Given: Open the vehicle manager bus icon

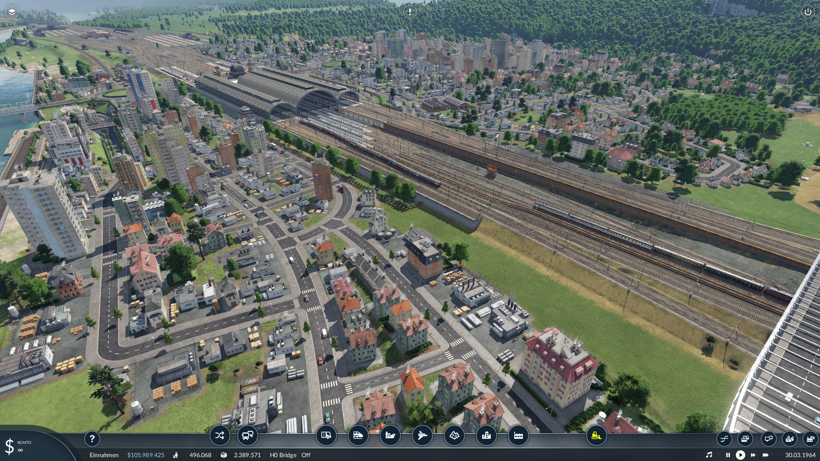Looking at the screenshot, I should (x=247, y=435).
